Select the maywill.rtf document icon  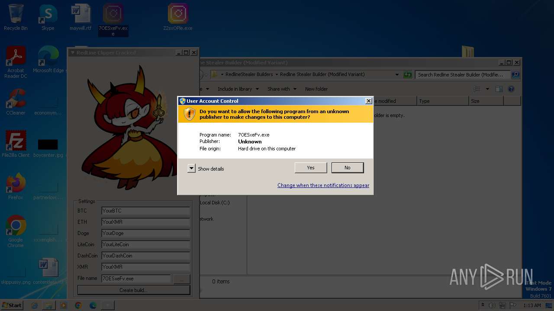click(81, 17)
